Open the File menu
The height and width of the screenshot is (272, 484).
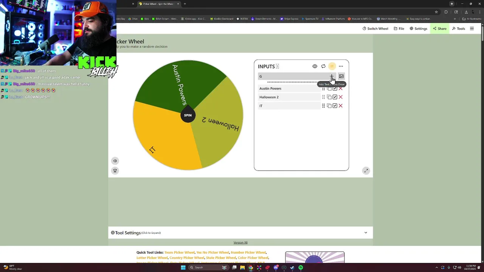click(x=399, y=29)
